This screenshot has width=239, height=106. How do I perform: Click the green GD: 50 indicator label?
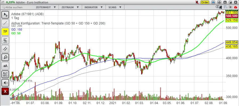tap(16, 33)
